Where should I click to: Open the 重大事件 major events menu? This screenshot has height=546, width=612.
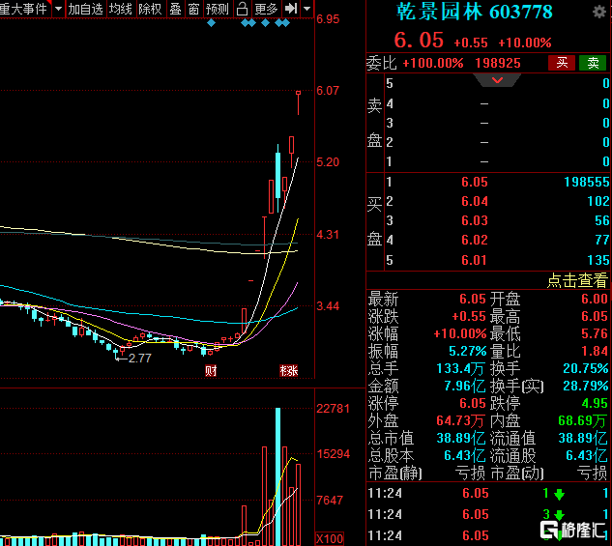[x=23, y=9]
